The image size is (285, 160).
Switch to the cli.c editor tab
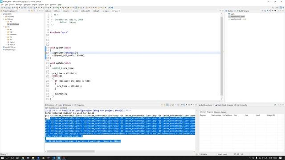(75, 11)
